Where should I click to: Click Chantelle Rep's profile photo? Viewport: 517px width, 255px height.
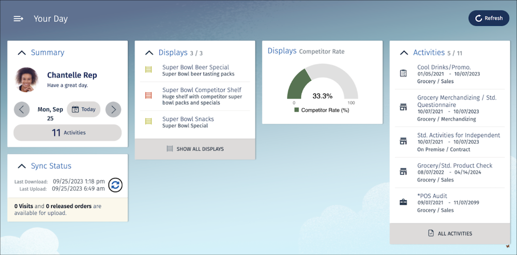(27, 79)
